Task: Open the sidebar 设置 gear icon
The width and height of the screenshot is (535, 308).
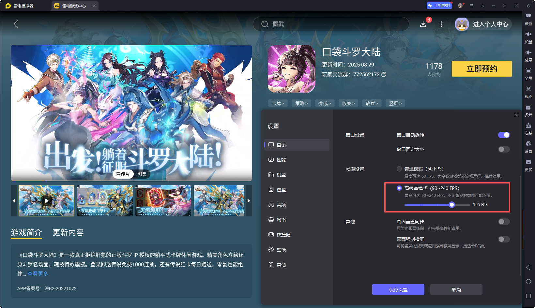Action: [x=528, y=147]
